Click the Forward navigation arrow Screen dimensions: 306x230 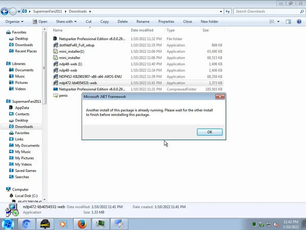tap(13, 11)
